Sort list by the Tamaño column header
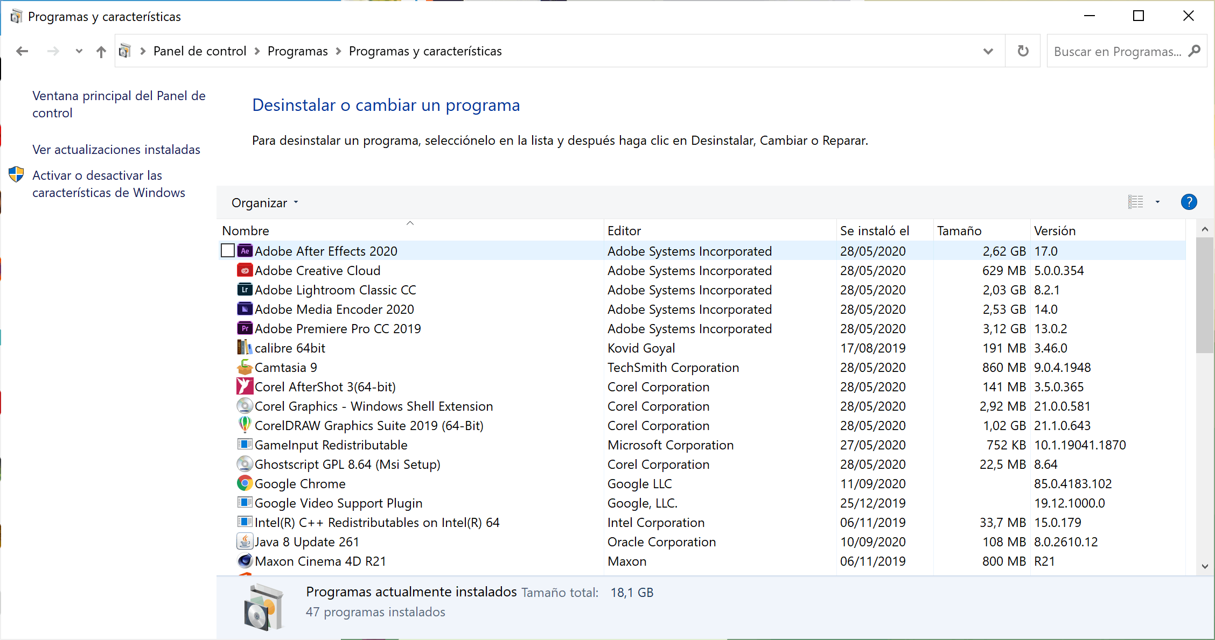The width and height of the screenshot is (1215, 640). tap(959, 231)
